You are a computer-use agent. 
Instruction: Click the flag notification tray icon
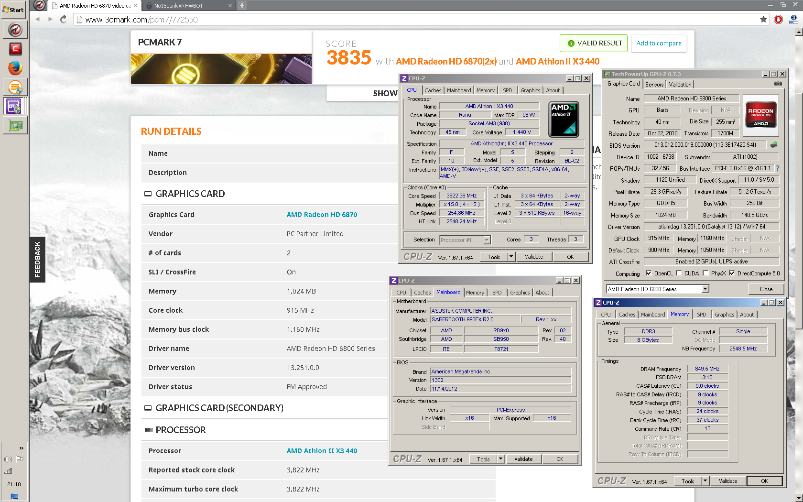point(20,459)
